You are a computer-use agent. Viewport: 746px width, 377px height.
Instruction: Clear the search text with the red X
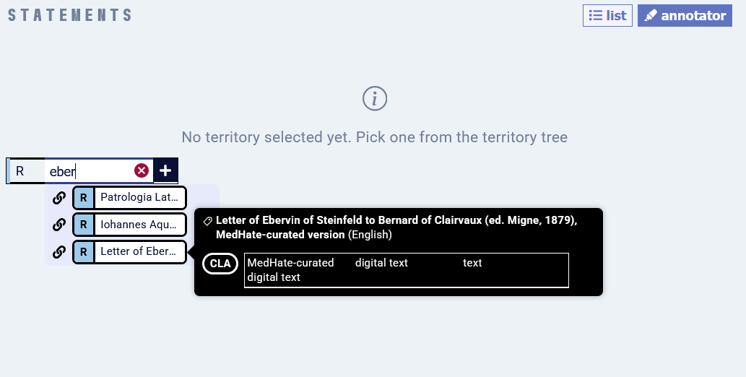(x=142, y=170)
